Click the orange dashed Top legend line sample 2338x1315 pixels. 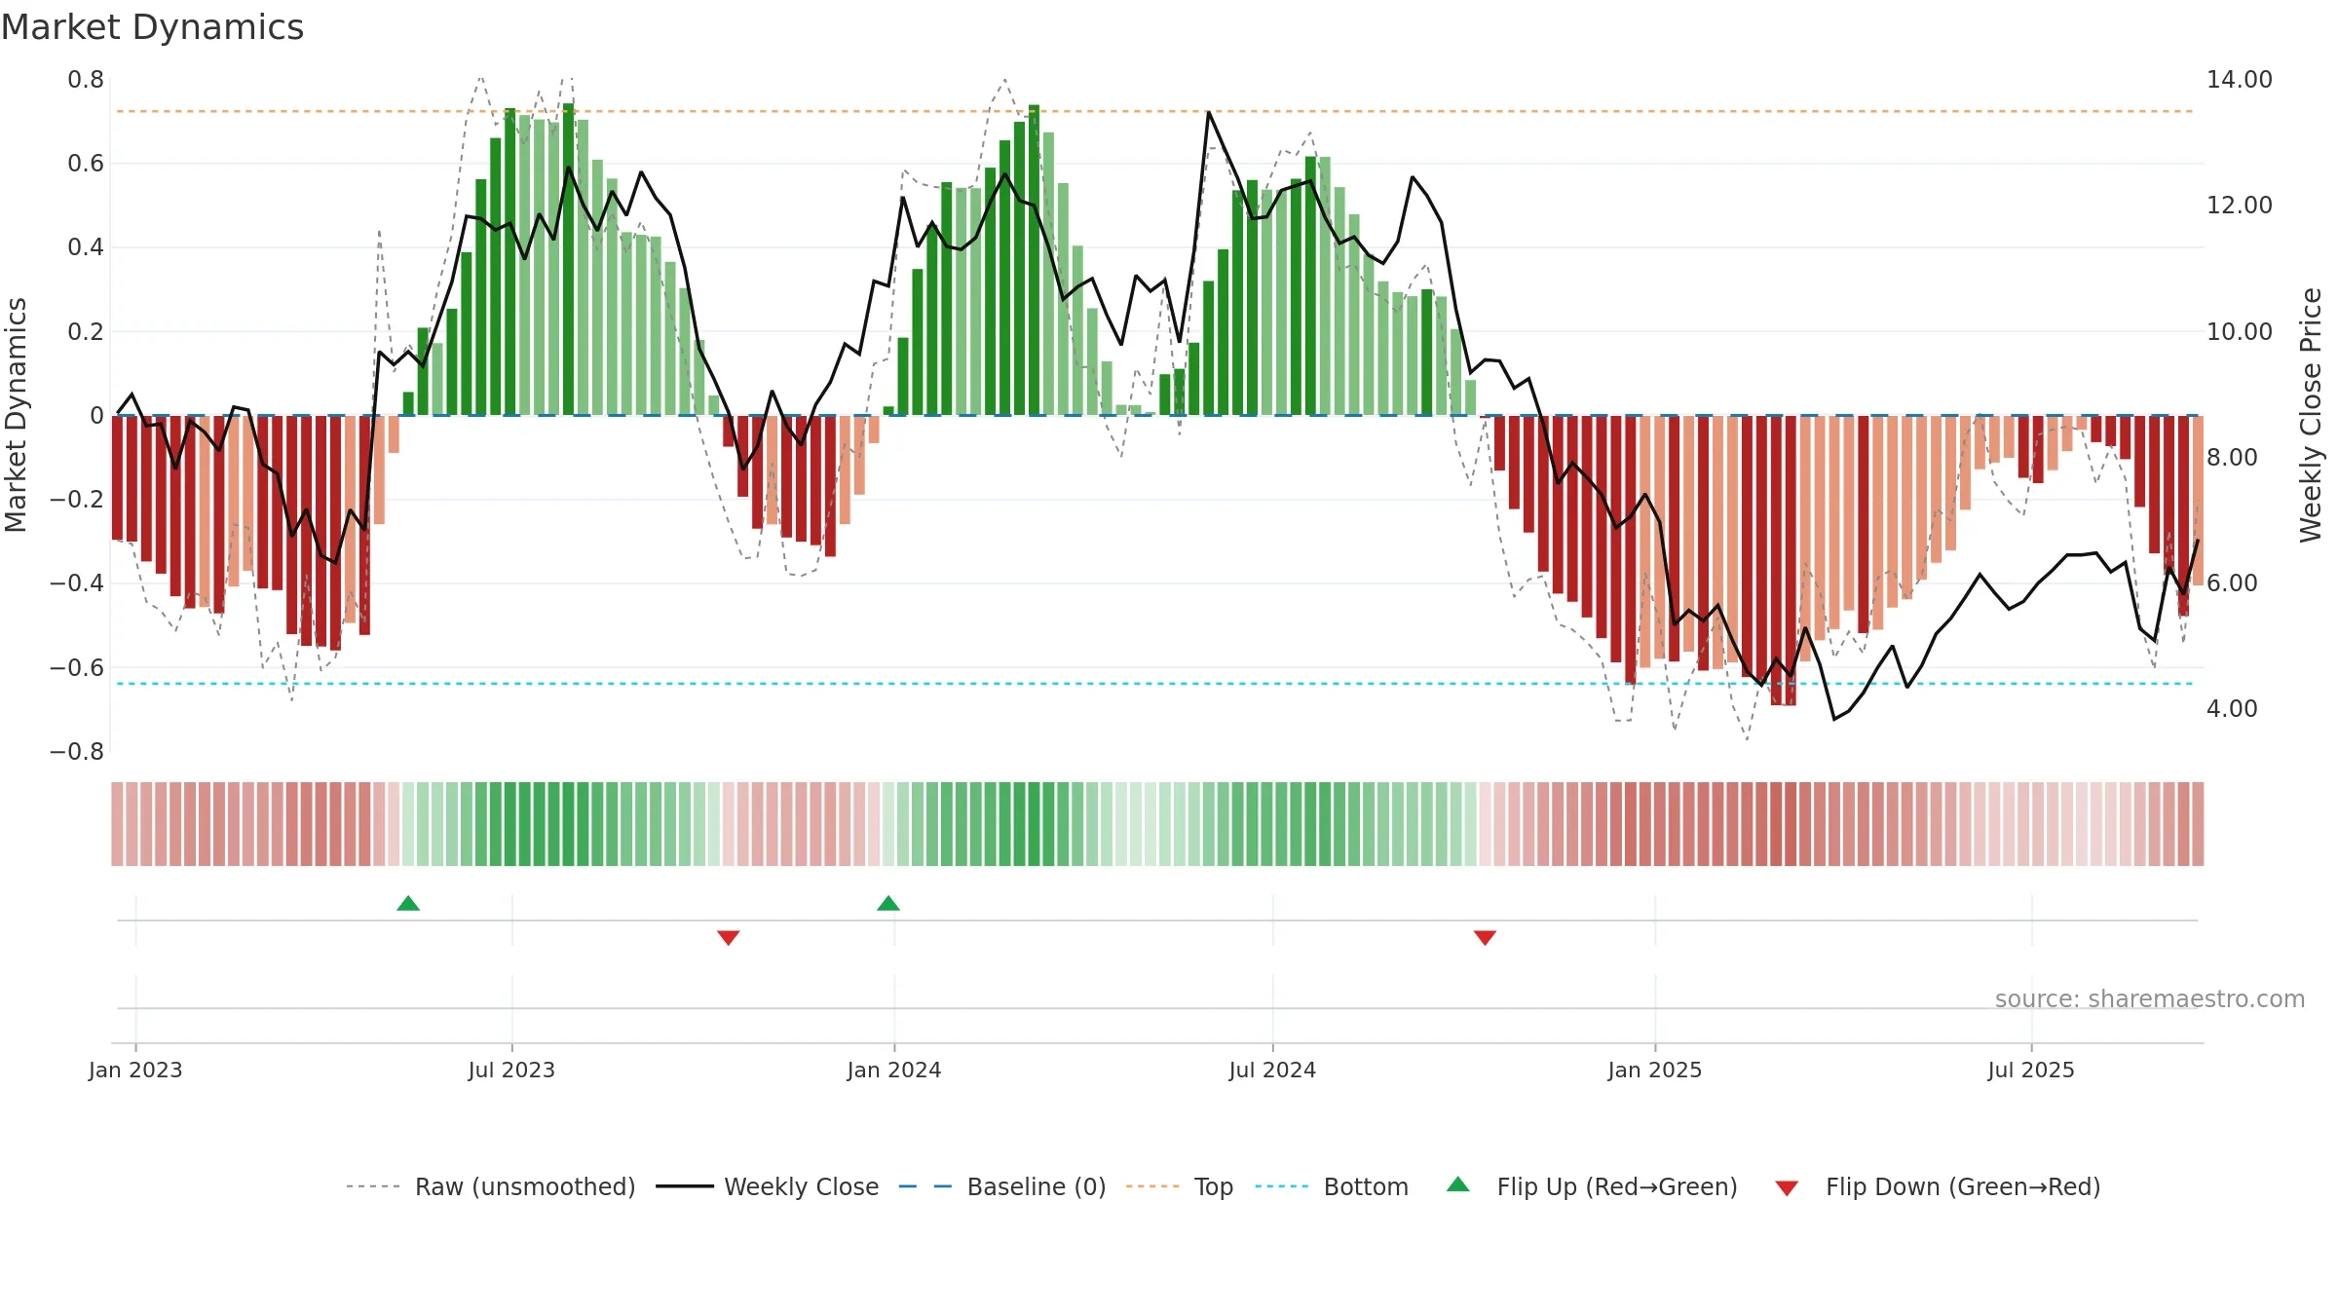(x=1152, y=1186)
